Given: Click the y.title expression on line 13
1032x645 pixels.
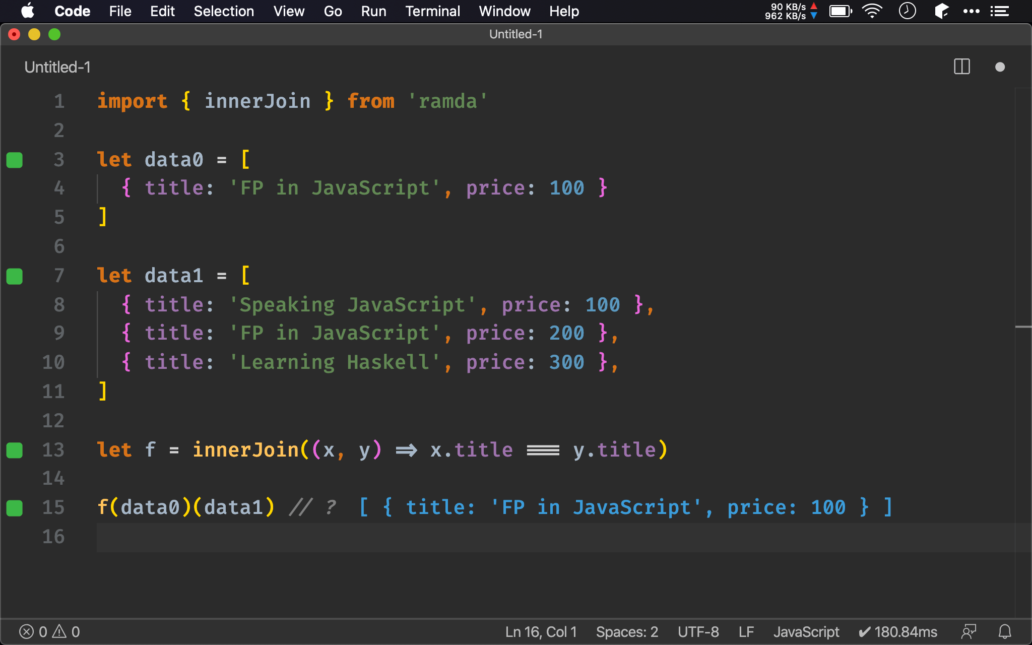Looking at the screenshot, I should [614, 449].
